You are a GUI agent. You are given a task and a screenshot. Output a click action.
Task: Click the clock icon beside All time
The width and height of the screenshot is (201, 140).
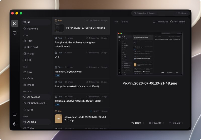(x=25, y=122)
